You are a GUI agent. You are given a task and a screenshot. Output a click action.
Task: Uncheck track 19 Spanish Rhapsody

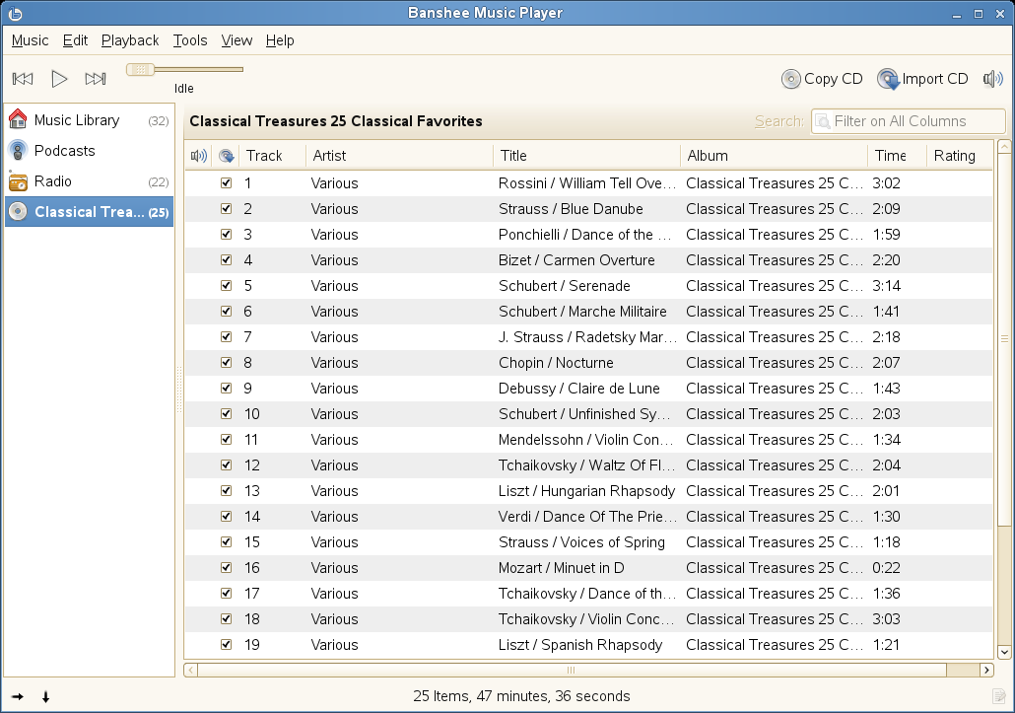[226, 644]
